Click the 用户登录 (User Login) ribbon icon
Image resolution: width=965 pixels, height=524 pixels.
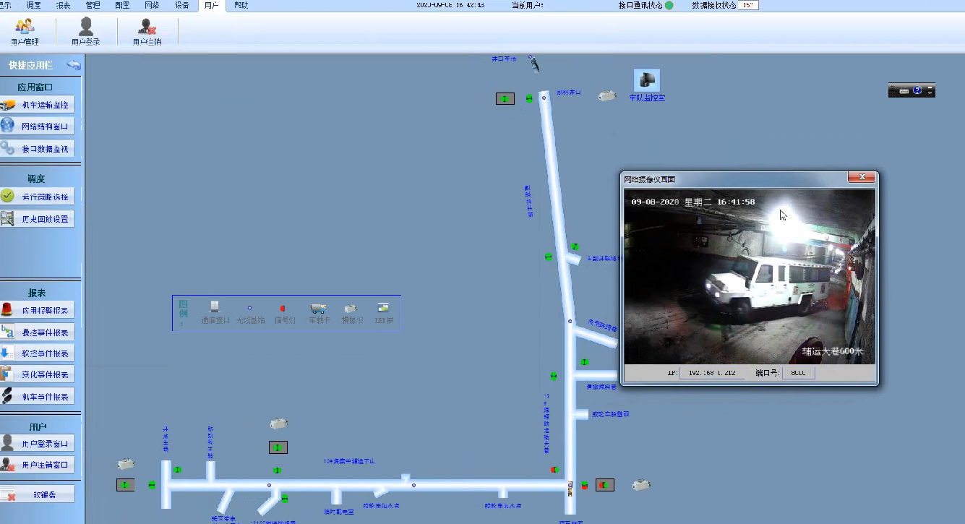85,31
